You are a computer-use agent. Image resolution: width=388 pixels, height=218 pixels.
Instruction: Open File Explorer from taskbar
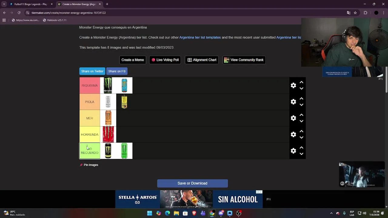pos(176,213)
